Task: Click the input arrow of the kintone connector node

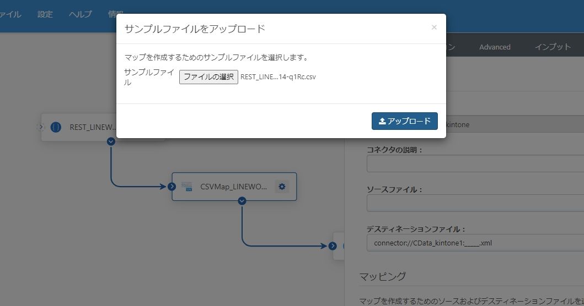Action: pyautogui.click(x=333, y=246)
